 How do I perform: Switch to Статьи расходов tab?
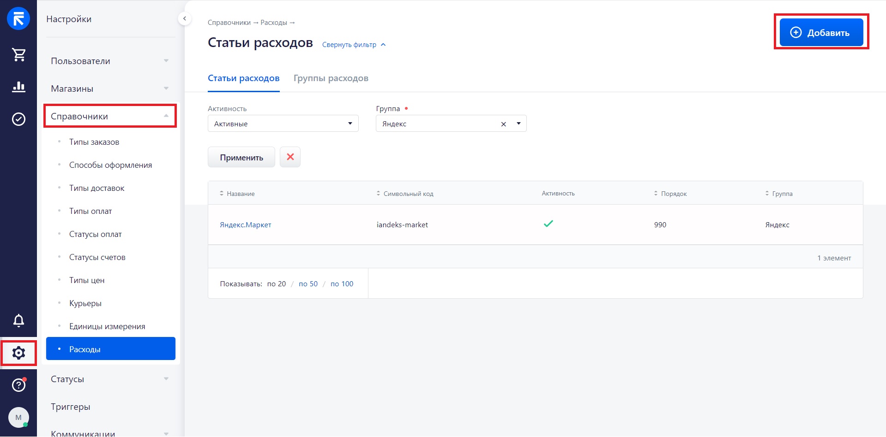243,78
